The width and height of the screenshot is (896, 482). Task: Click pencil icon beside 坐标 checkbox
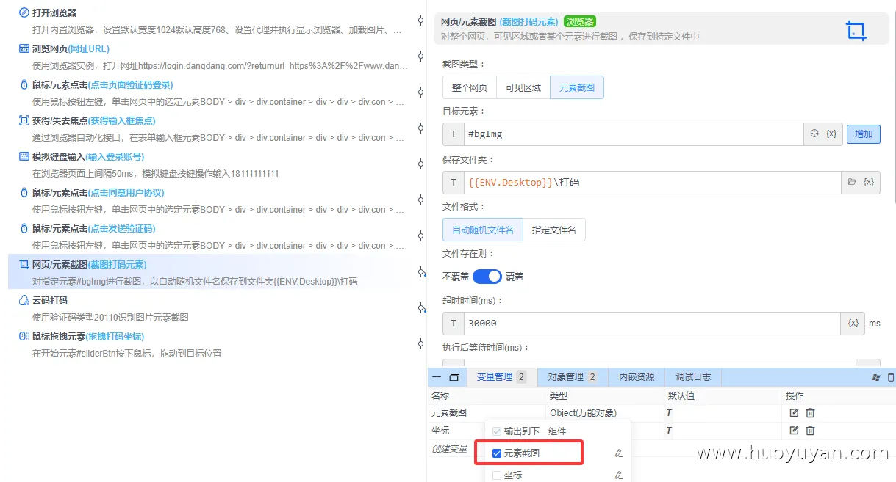[x=619, y=475]
